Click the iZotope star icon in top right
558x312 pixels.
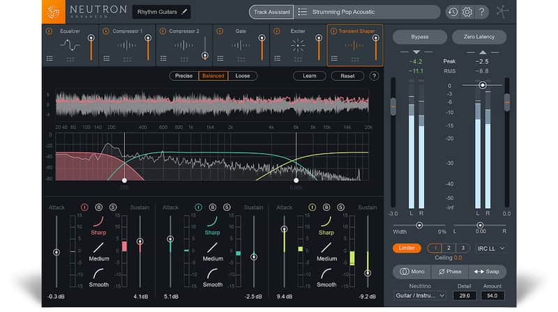502,12
